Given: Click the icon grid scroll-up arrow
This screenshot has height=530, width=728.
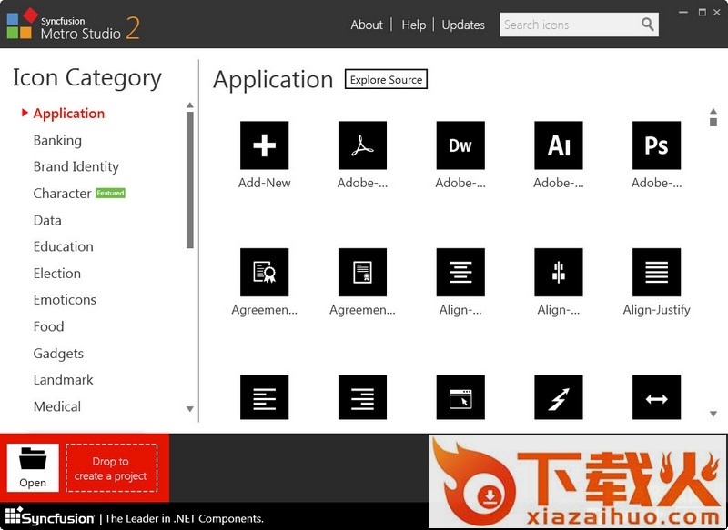Looking at the screenshot, I should tap(713, 111).
